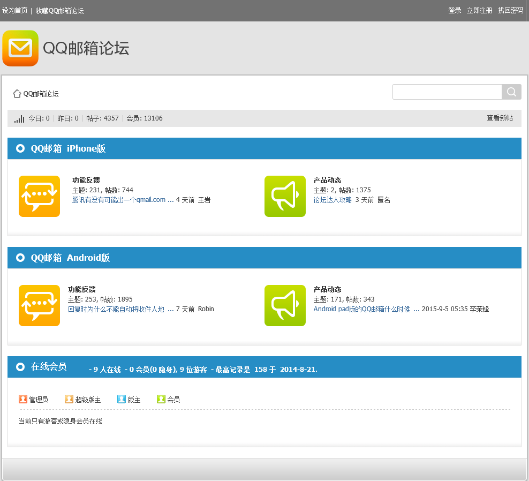Open the post 论坛达人攻略
The width and height of the screenshot is (529, 481).
pyautogui.click(x=332, y=200)
